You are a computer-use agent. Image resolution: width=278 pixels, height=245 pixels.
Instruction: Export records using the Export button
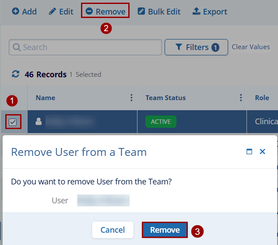(210, 11)
